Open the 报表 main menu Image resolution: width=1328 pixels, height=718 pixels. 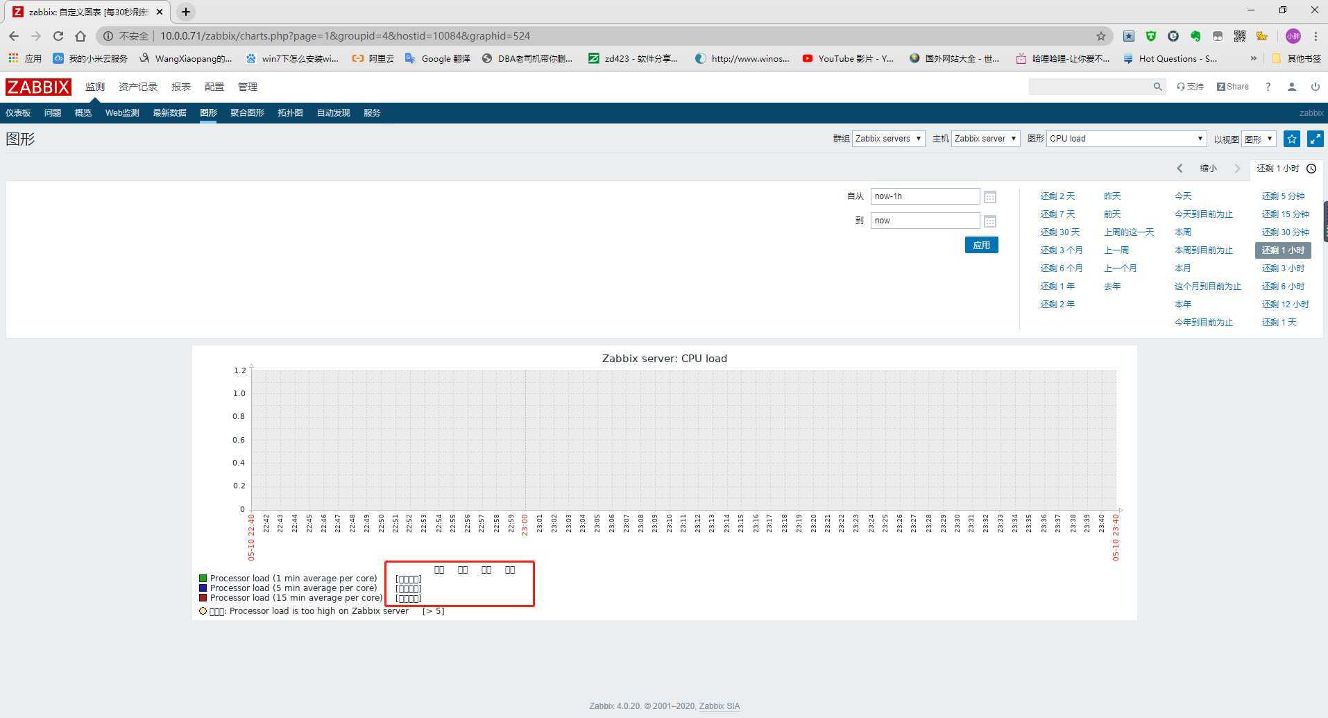coord(181,87)
